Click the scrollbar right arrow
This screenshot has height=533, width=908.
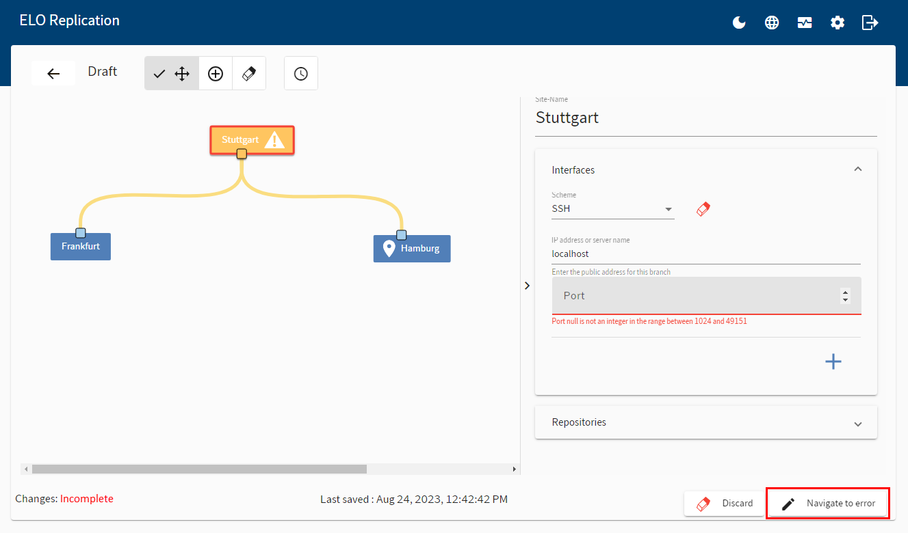tap(515, 469)
